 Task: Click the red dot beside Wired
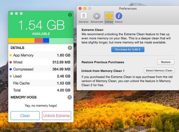click(x=11, y=62)
